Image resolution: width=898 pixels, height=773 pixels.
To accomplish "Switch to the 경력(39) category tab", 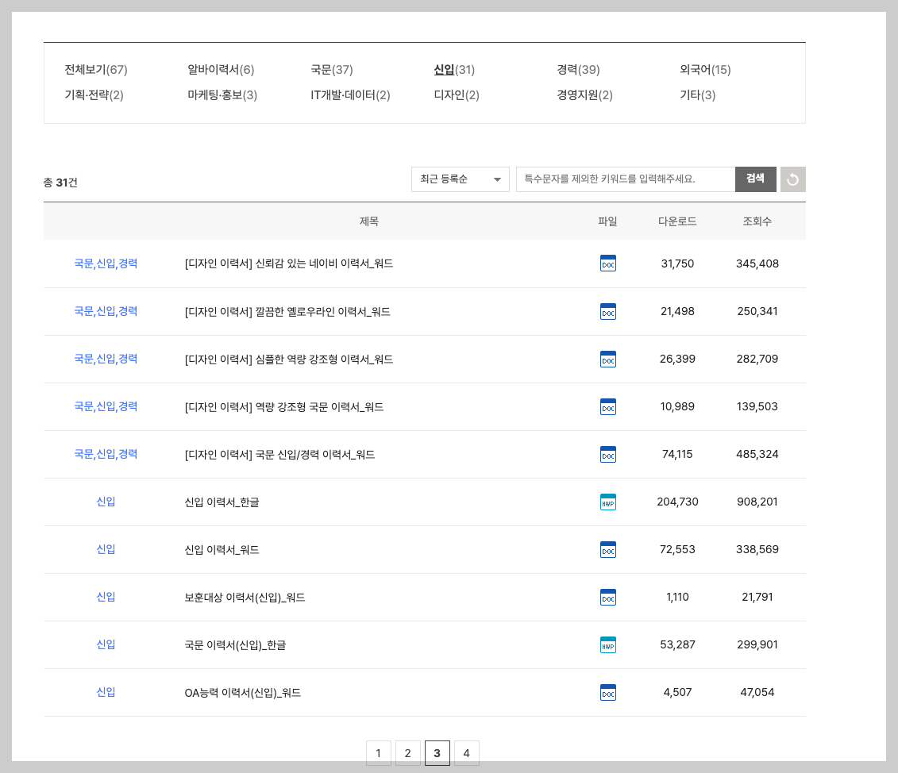I will click(577, 70).
